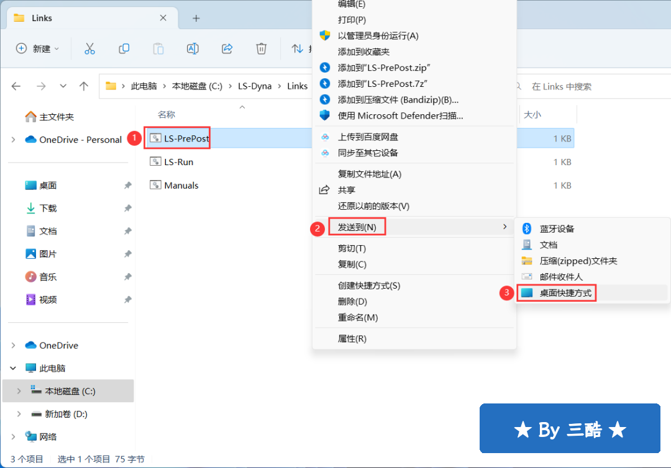This screenshot has width=671, height=468.
Task: Choose 添加到压缩文件 (Bandizip) menu entry
Action: tap(414, 100)
